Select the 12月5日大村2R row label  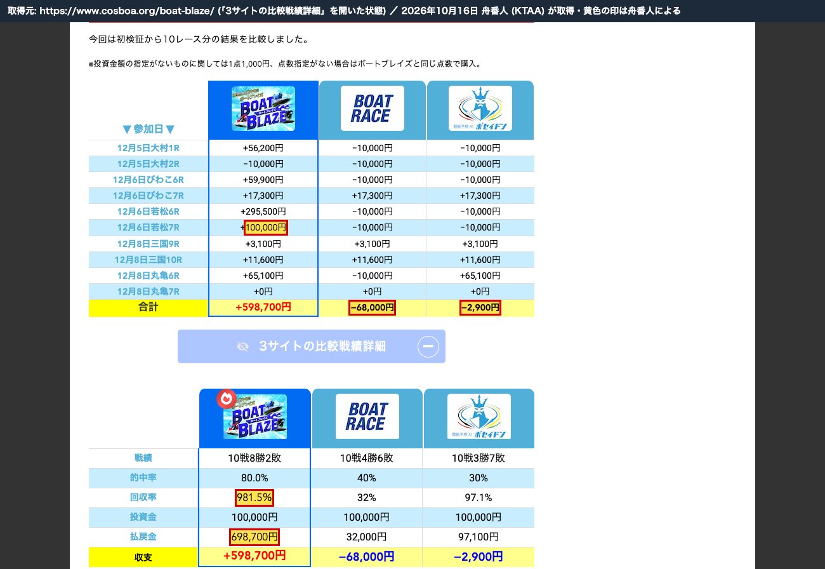click(x=148, y=164)
